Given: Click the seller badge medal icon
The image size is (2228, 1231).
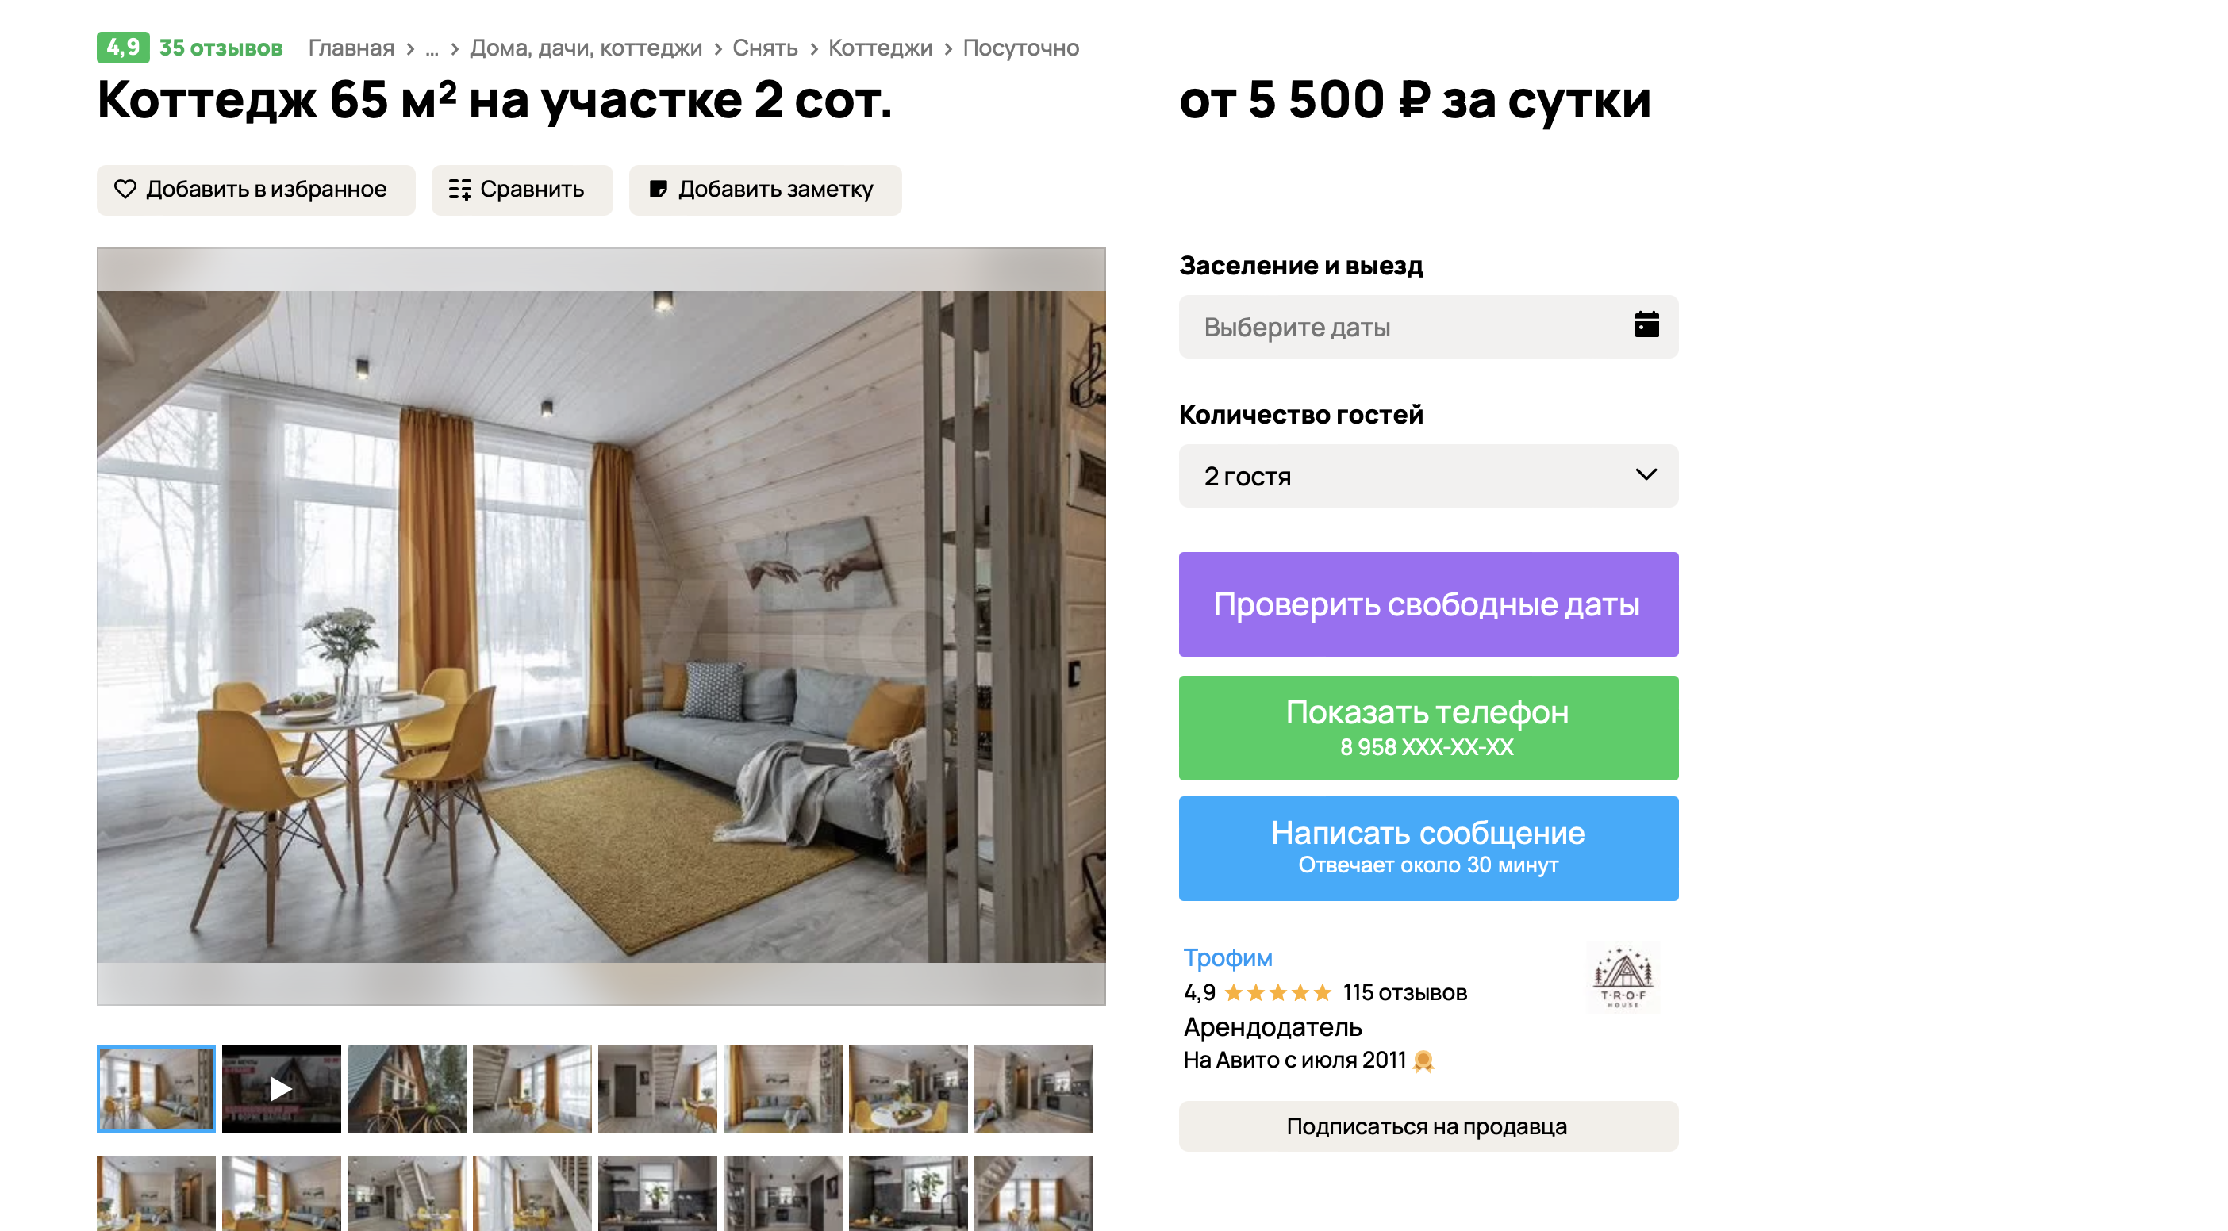Looking at the screenshot, I should (x=1423, y=1060).
